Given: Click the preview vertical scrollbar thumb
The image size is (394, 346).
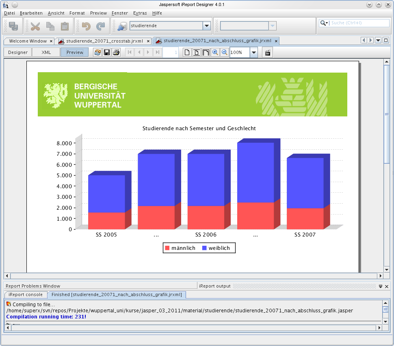Looking at the screenshot, I should [x=387, y=114].
